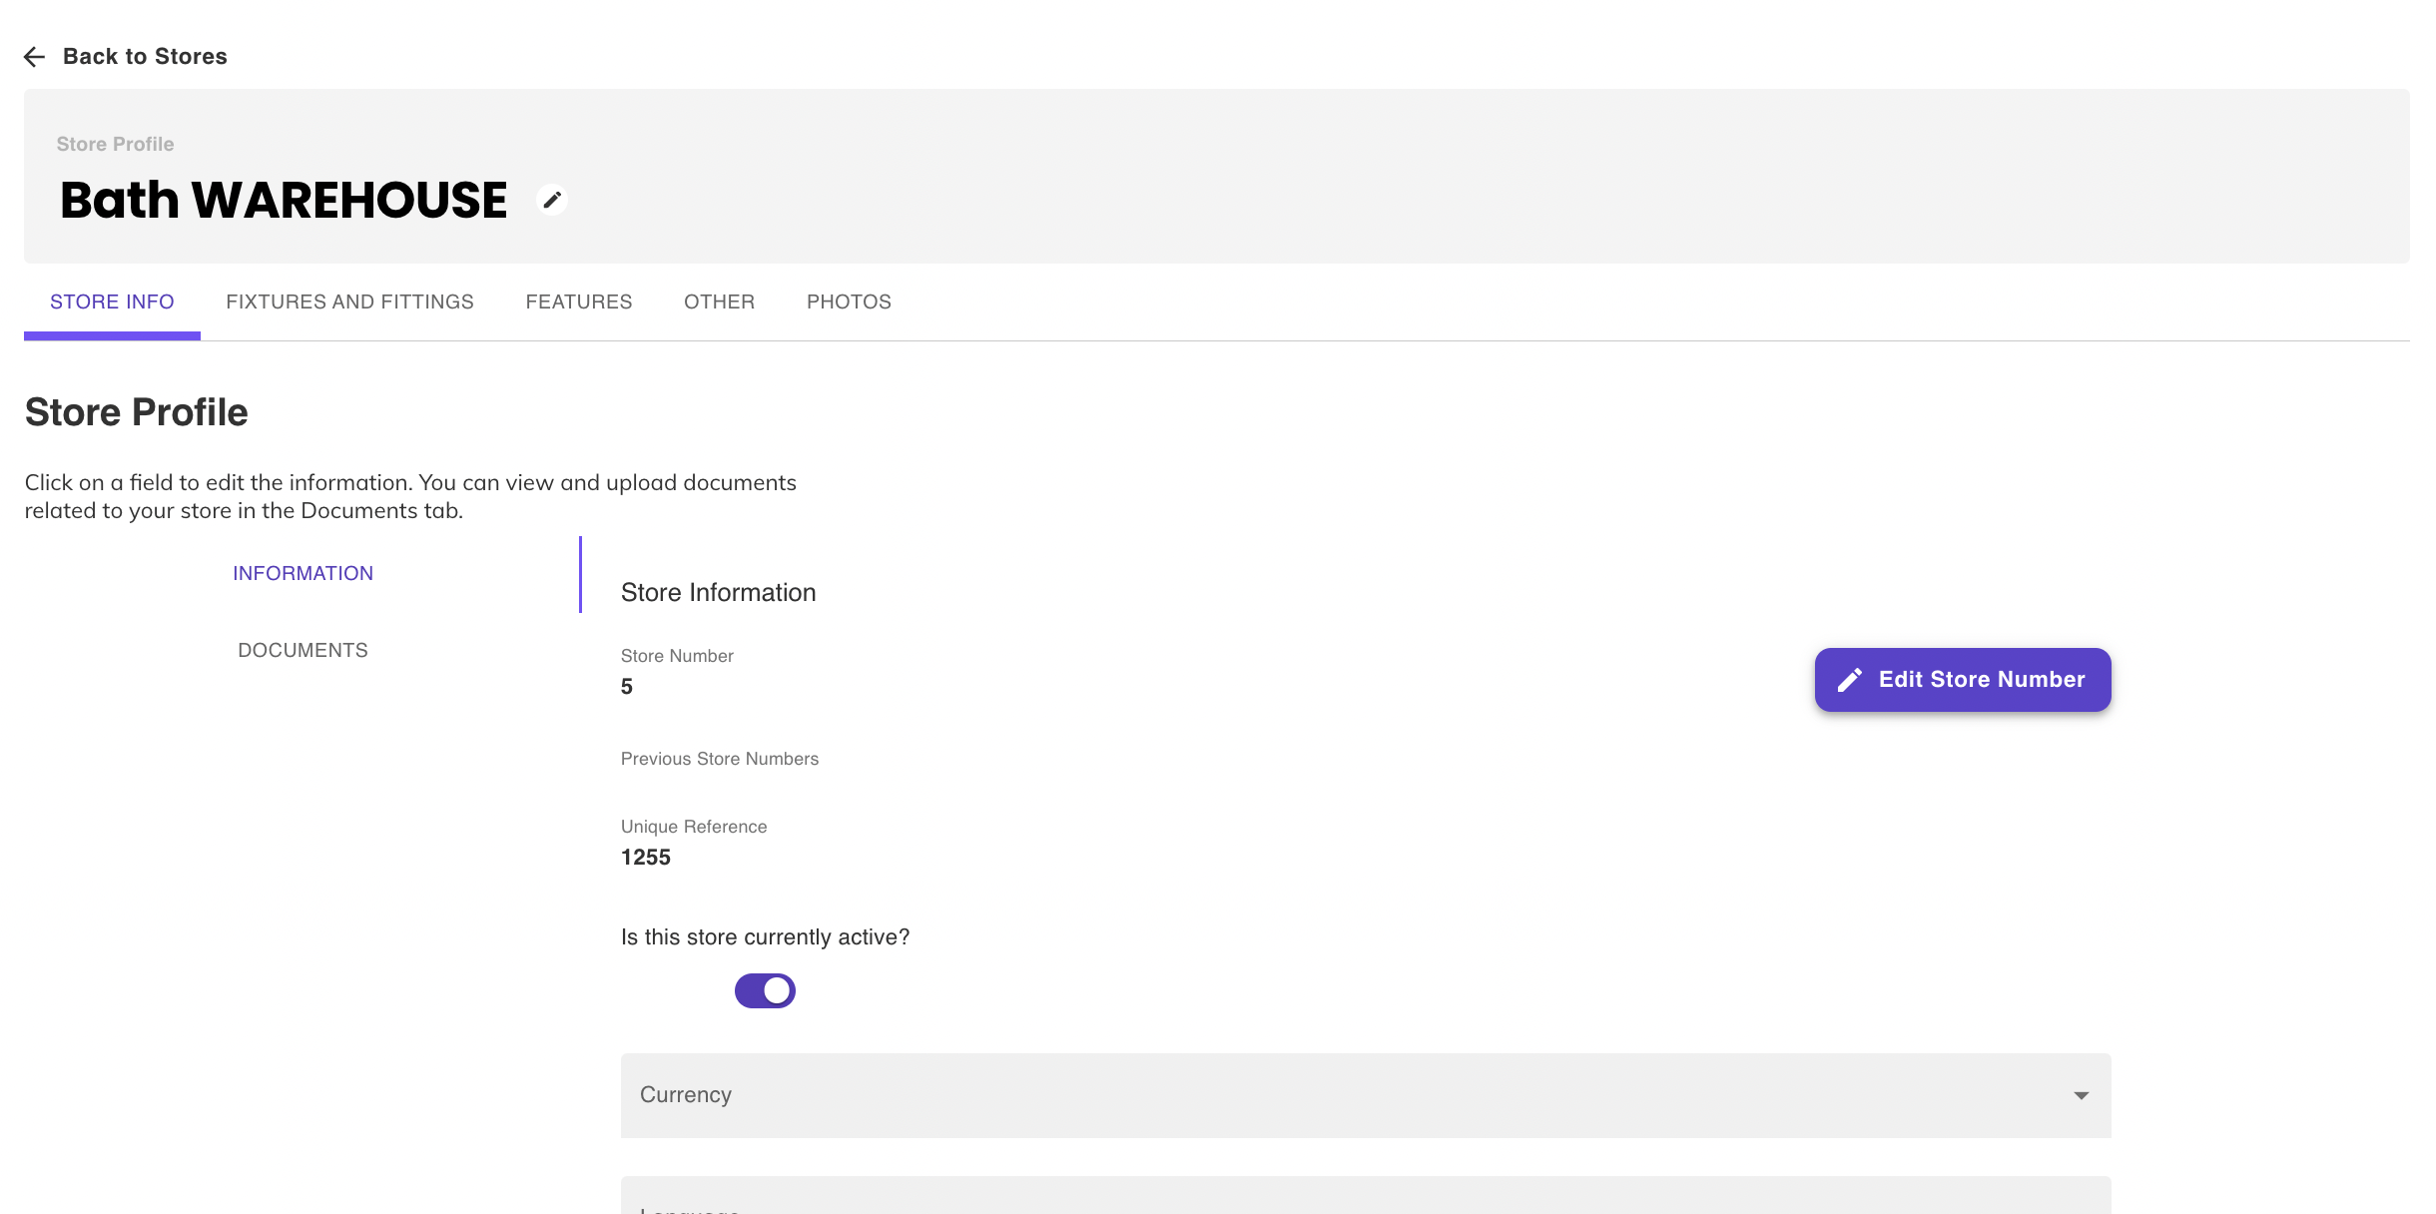Viewport: 2436px width, 1214px height.
Task: Click the Back to Stores link
Action: 145,57
